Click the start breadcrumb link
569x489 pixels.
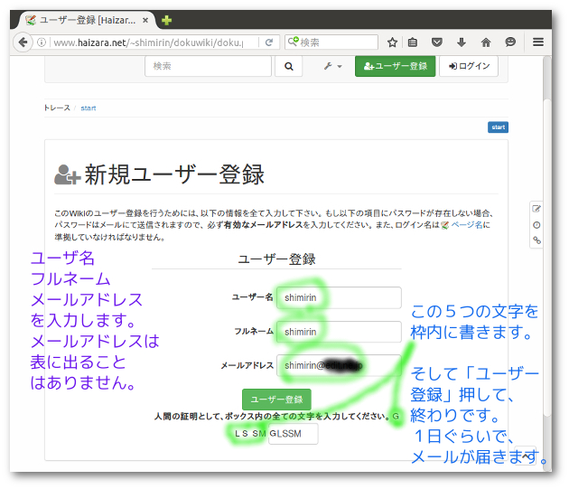(x=89, y=108)
